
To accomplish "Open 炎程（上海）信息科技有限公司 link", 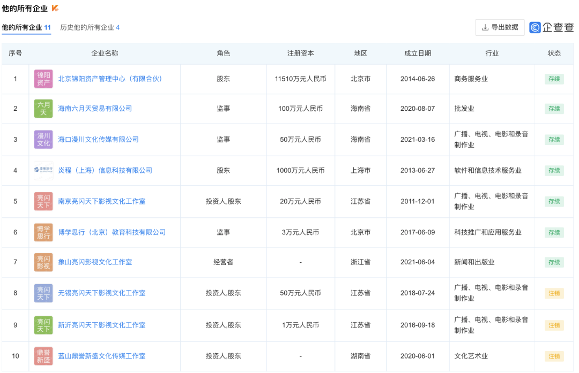I will [105, 171].
